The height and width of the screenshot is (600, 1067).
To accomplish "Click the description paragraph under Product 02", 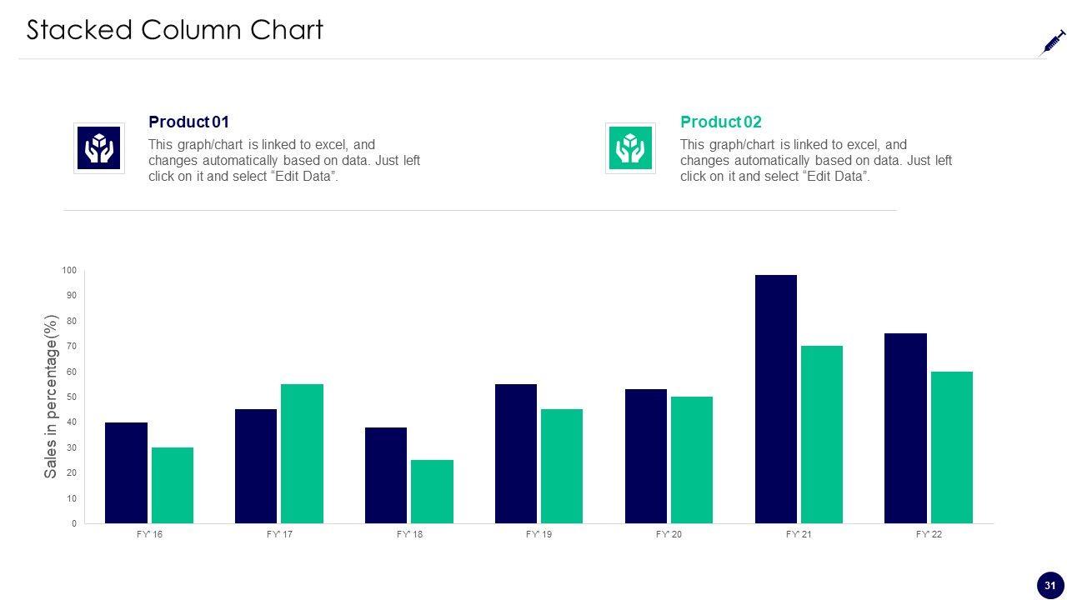I will click(x=815, y=160).
